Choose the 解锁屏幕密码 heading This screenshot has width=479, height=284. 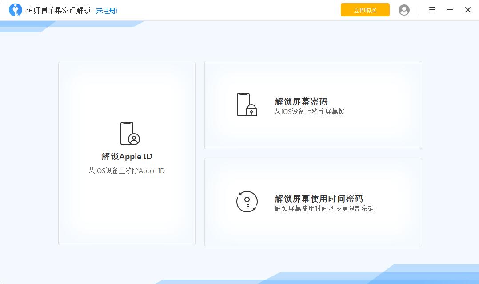coord(301,101)
